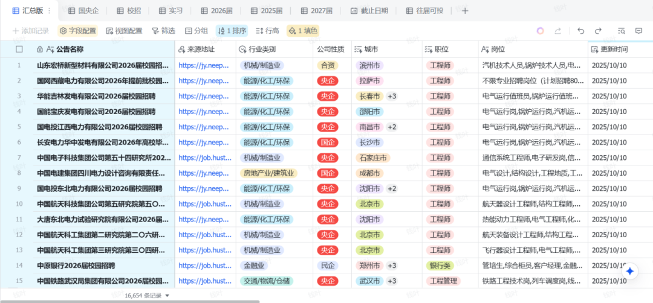Image resolution: width=653 pixels, height=303 pixels.
Task: Expand +2 cities in 国电投江西电力 row
Action: [x=392, y=127]
